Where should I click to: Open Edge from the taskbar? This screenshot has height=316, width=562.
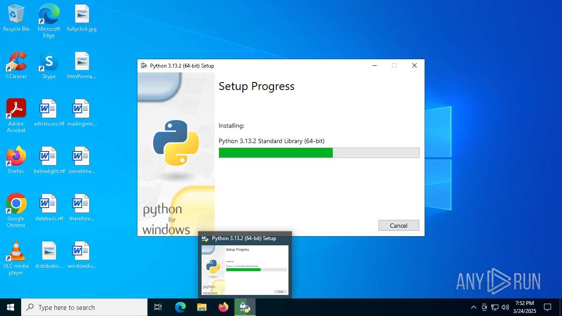(x=180, y=307)
